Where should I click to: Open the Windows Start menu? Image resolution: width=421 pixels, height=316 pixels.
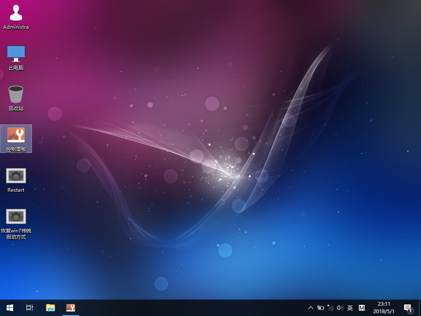9,308
